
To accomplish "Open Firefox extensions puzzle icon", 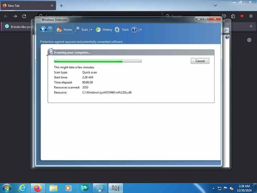I will tap(233, 16).
